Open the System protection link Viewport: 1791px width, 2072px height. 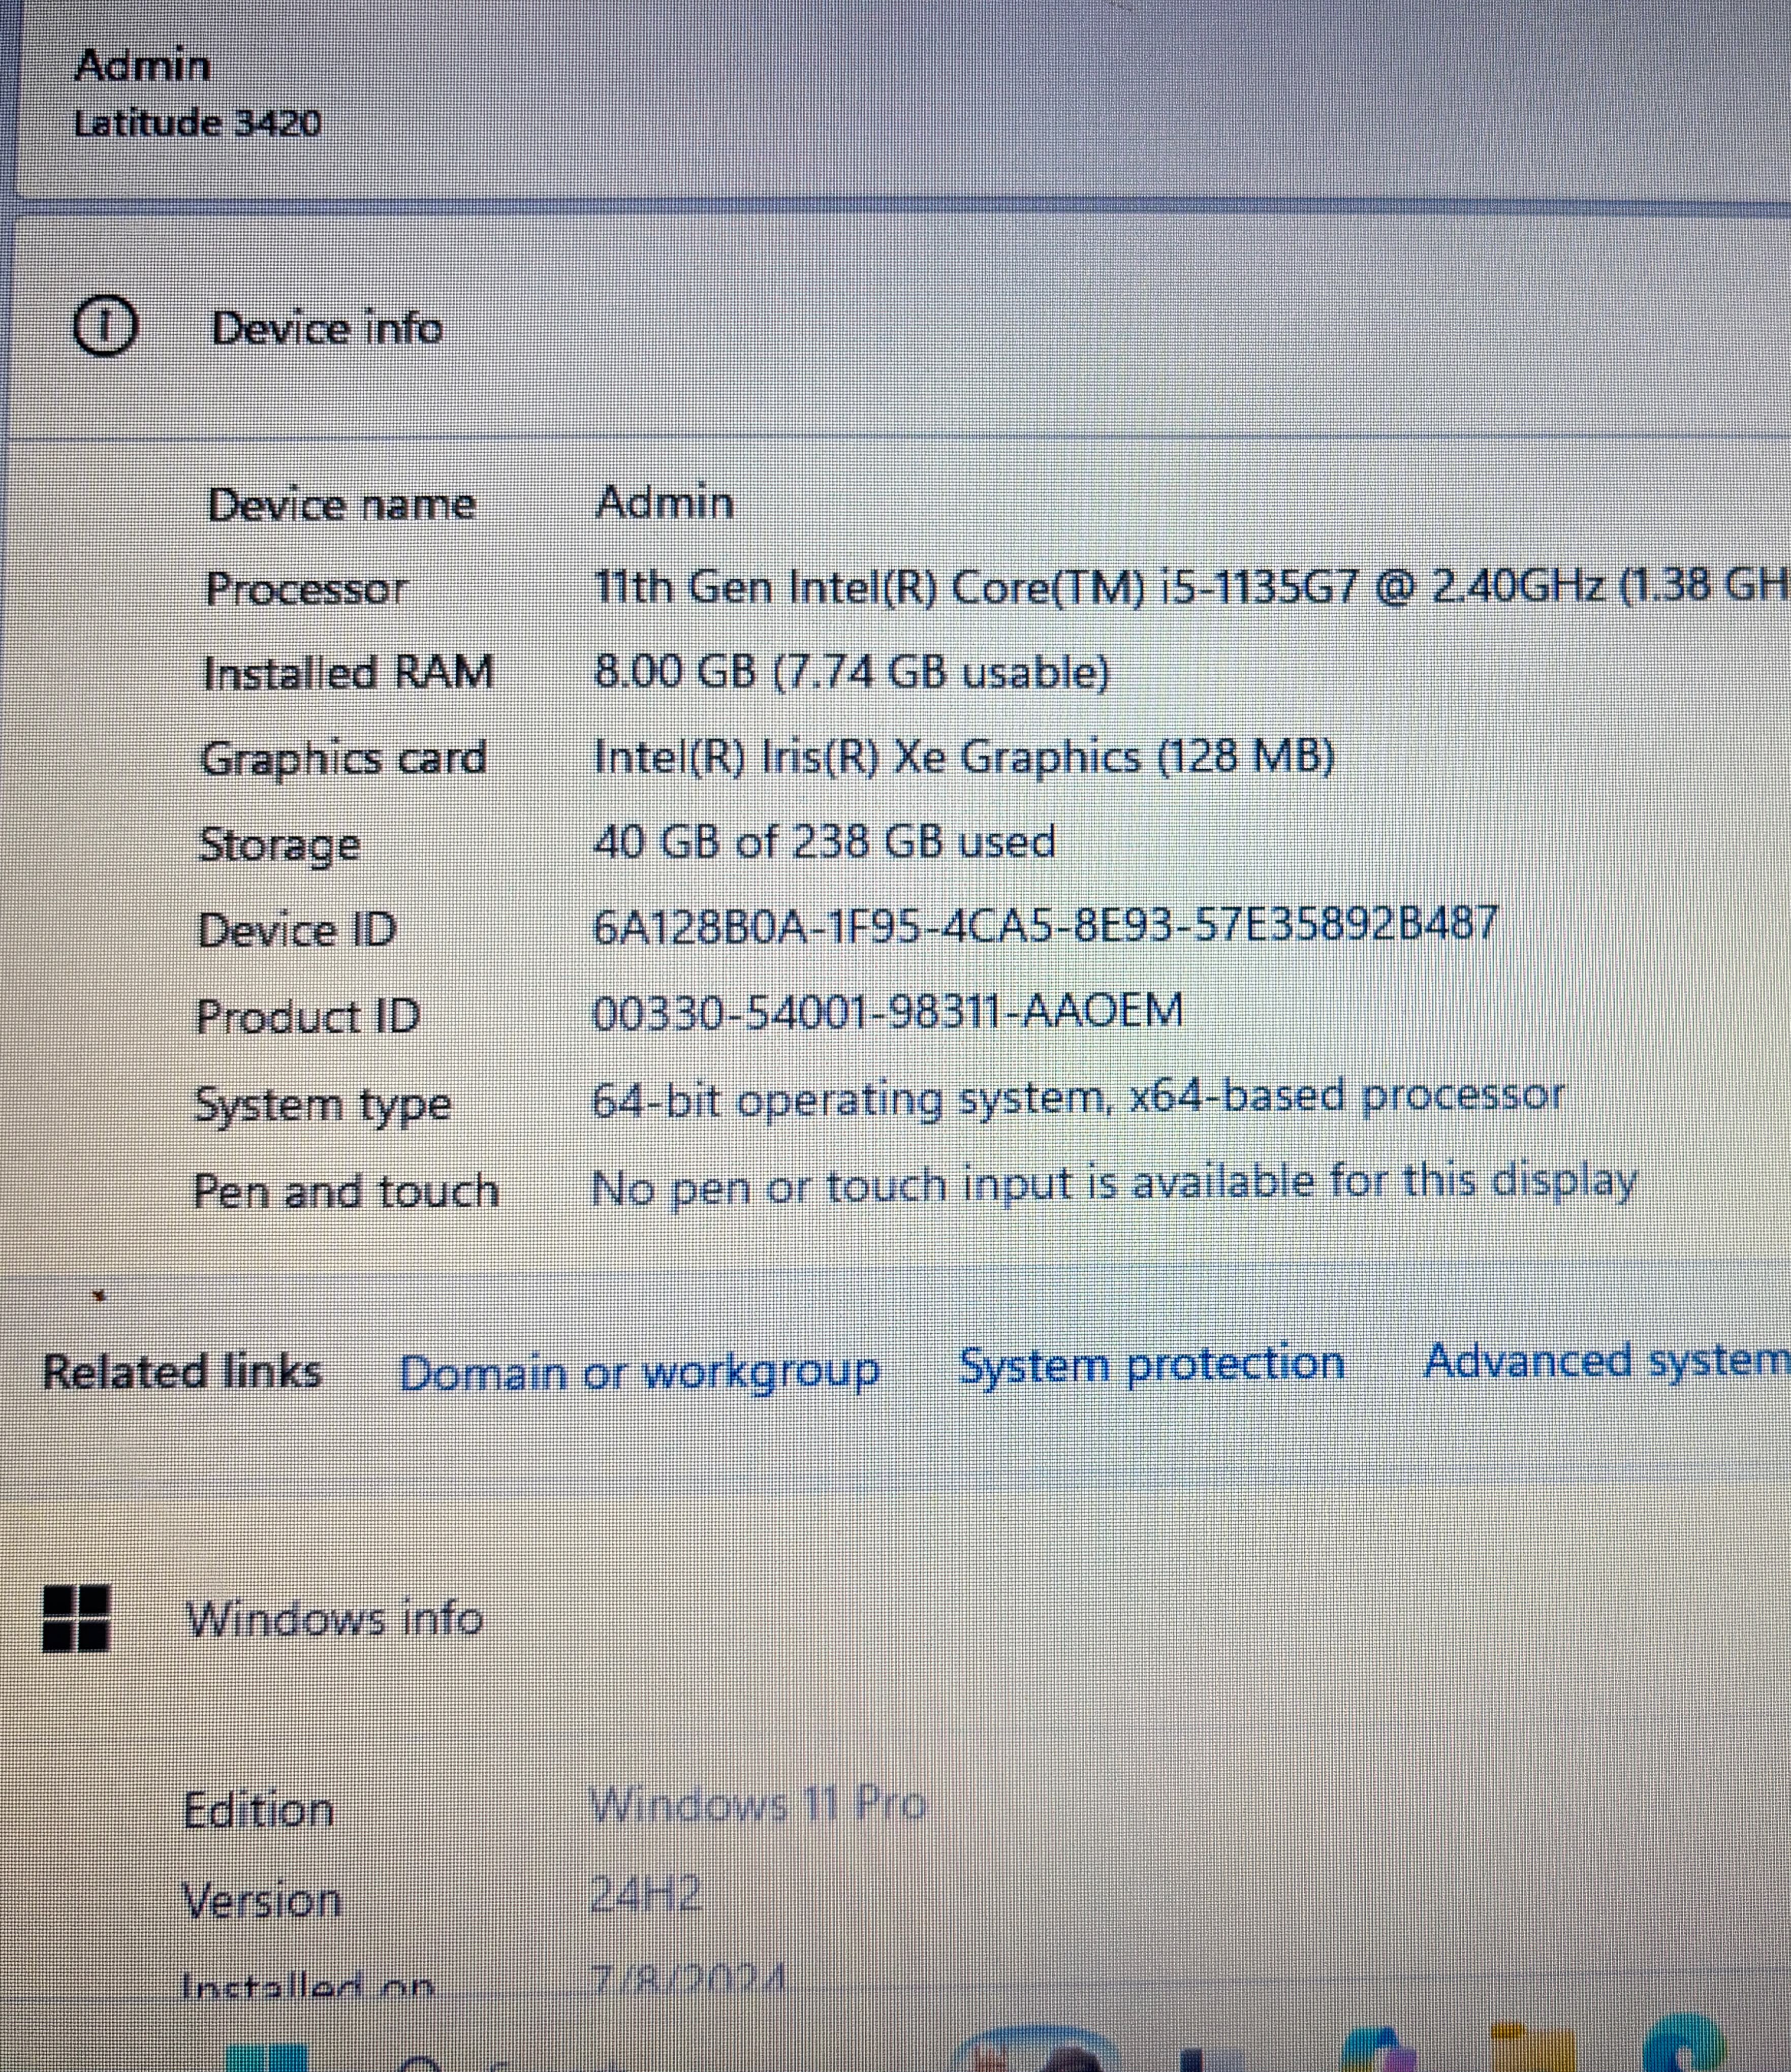pos(1151,1364)
